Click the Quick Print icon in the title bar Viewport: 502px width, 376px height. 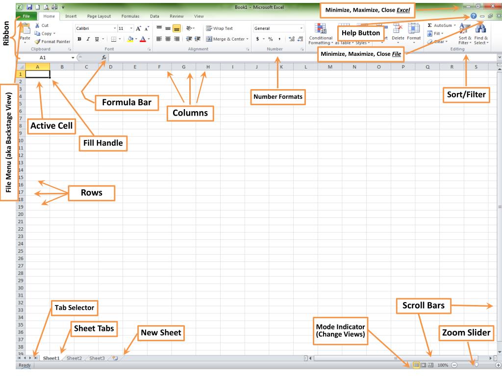coord(54,7)
